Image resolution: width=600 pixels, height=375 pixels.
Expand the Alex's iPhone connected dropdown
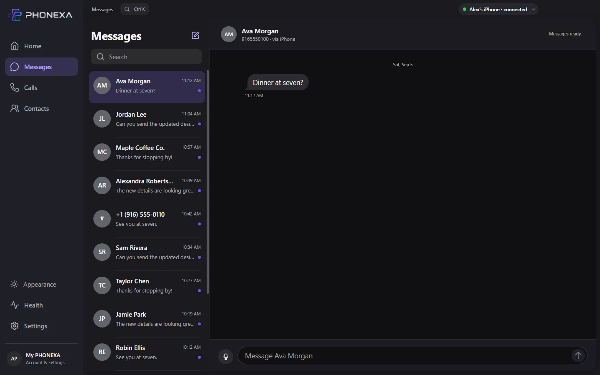(x=498, y=9)
